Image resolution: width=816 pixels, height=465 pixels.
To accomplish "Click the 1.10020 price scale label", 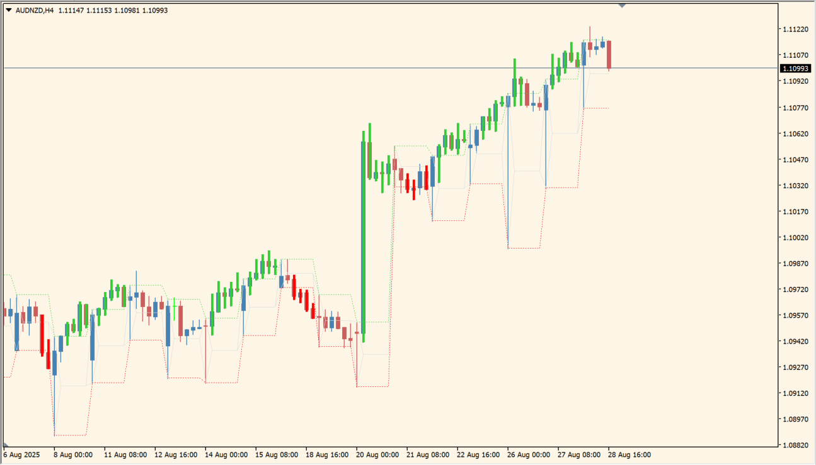I will [795, 237].
